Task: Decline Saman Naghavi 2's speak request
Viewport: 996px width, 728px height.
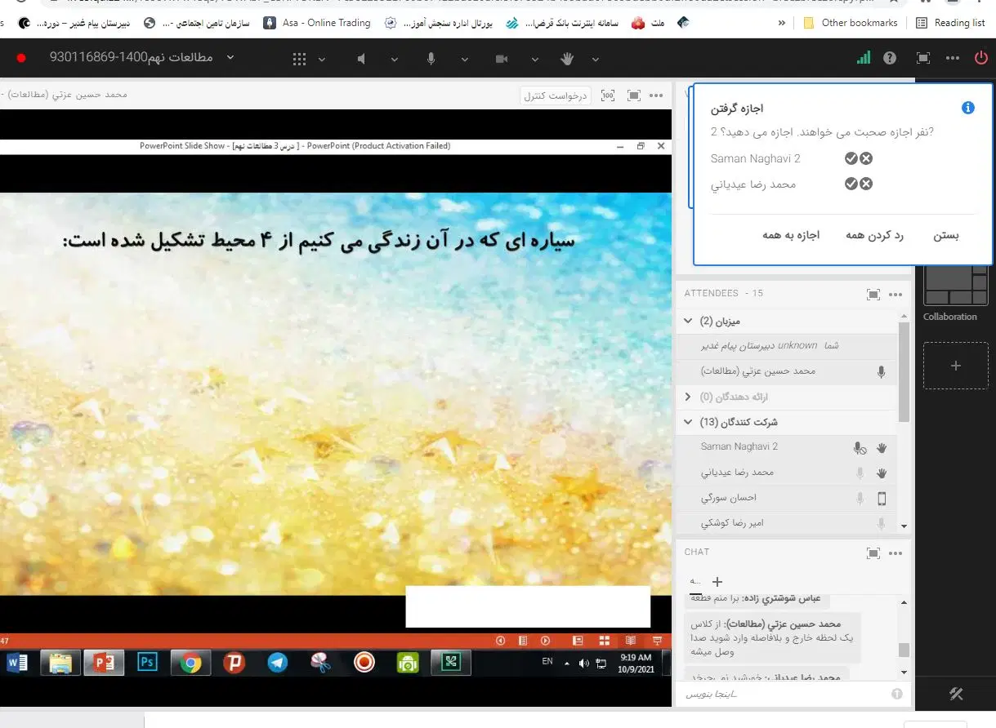Action: coord(866,159)
